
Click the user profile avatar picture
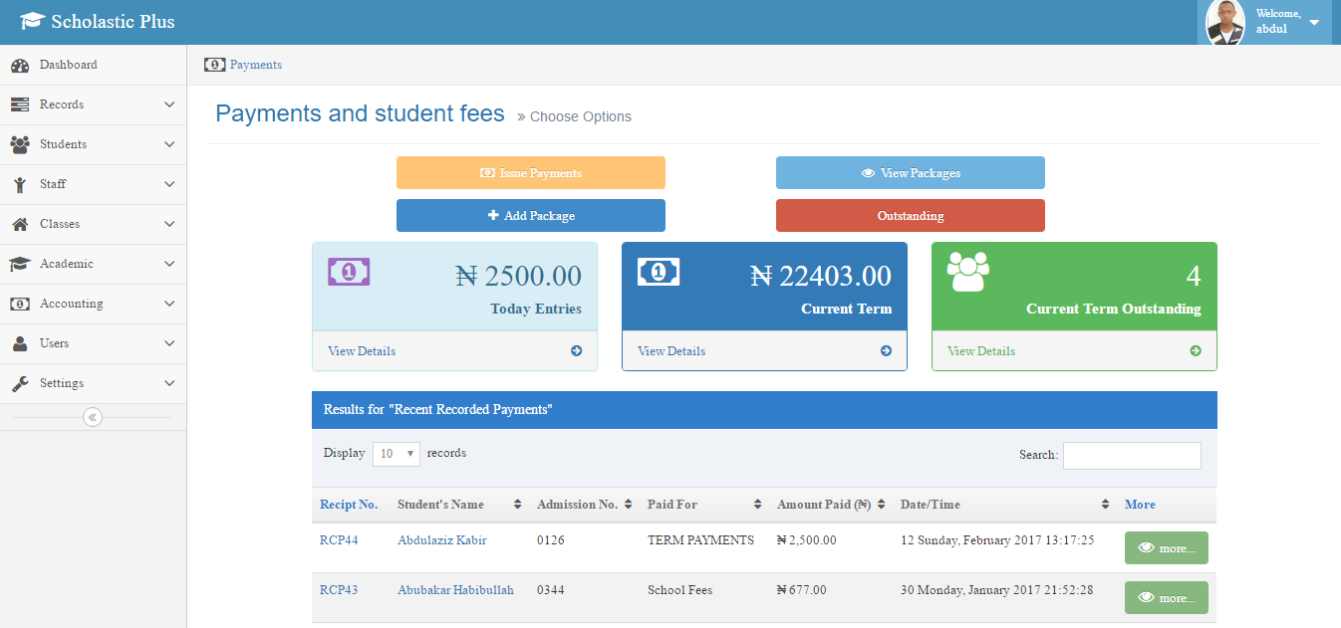[x=1224, y=22]
